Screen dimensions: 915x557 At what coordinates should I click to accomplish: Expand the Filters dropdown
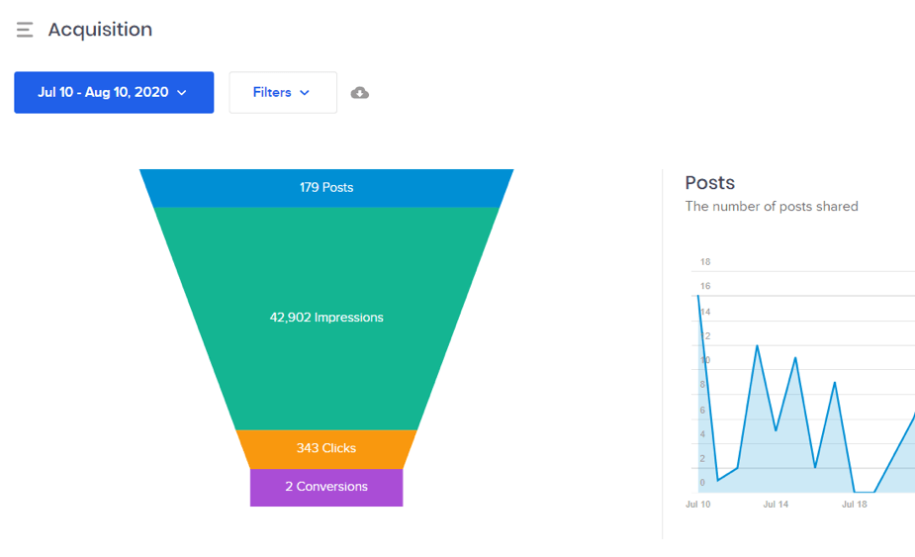pyautogui.click(x=283, y=92)
